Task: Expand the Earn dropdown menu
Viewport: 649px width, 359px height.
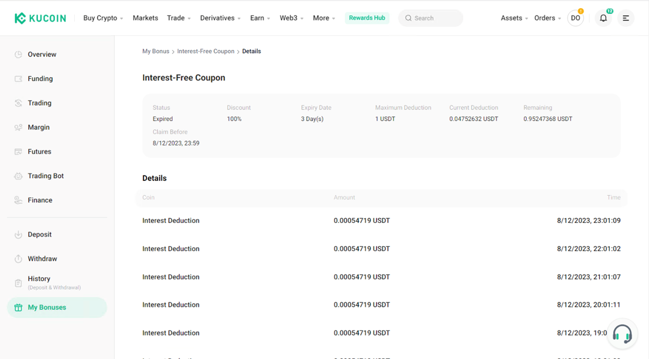Action: tap(260, 18)
